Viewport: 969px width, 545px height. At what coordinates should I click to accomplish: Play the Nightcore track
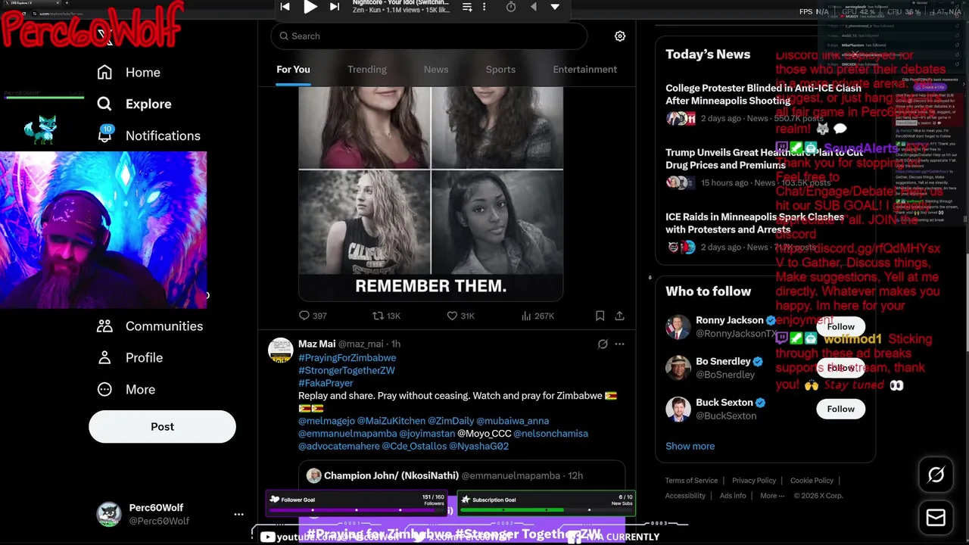(x=310, y=7)
